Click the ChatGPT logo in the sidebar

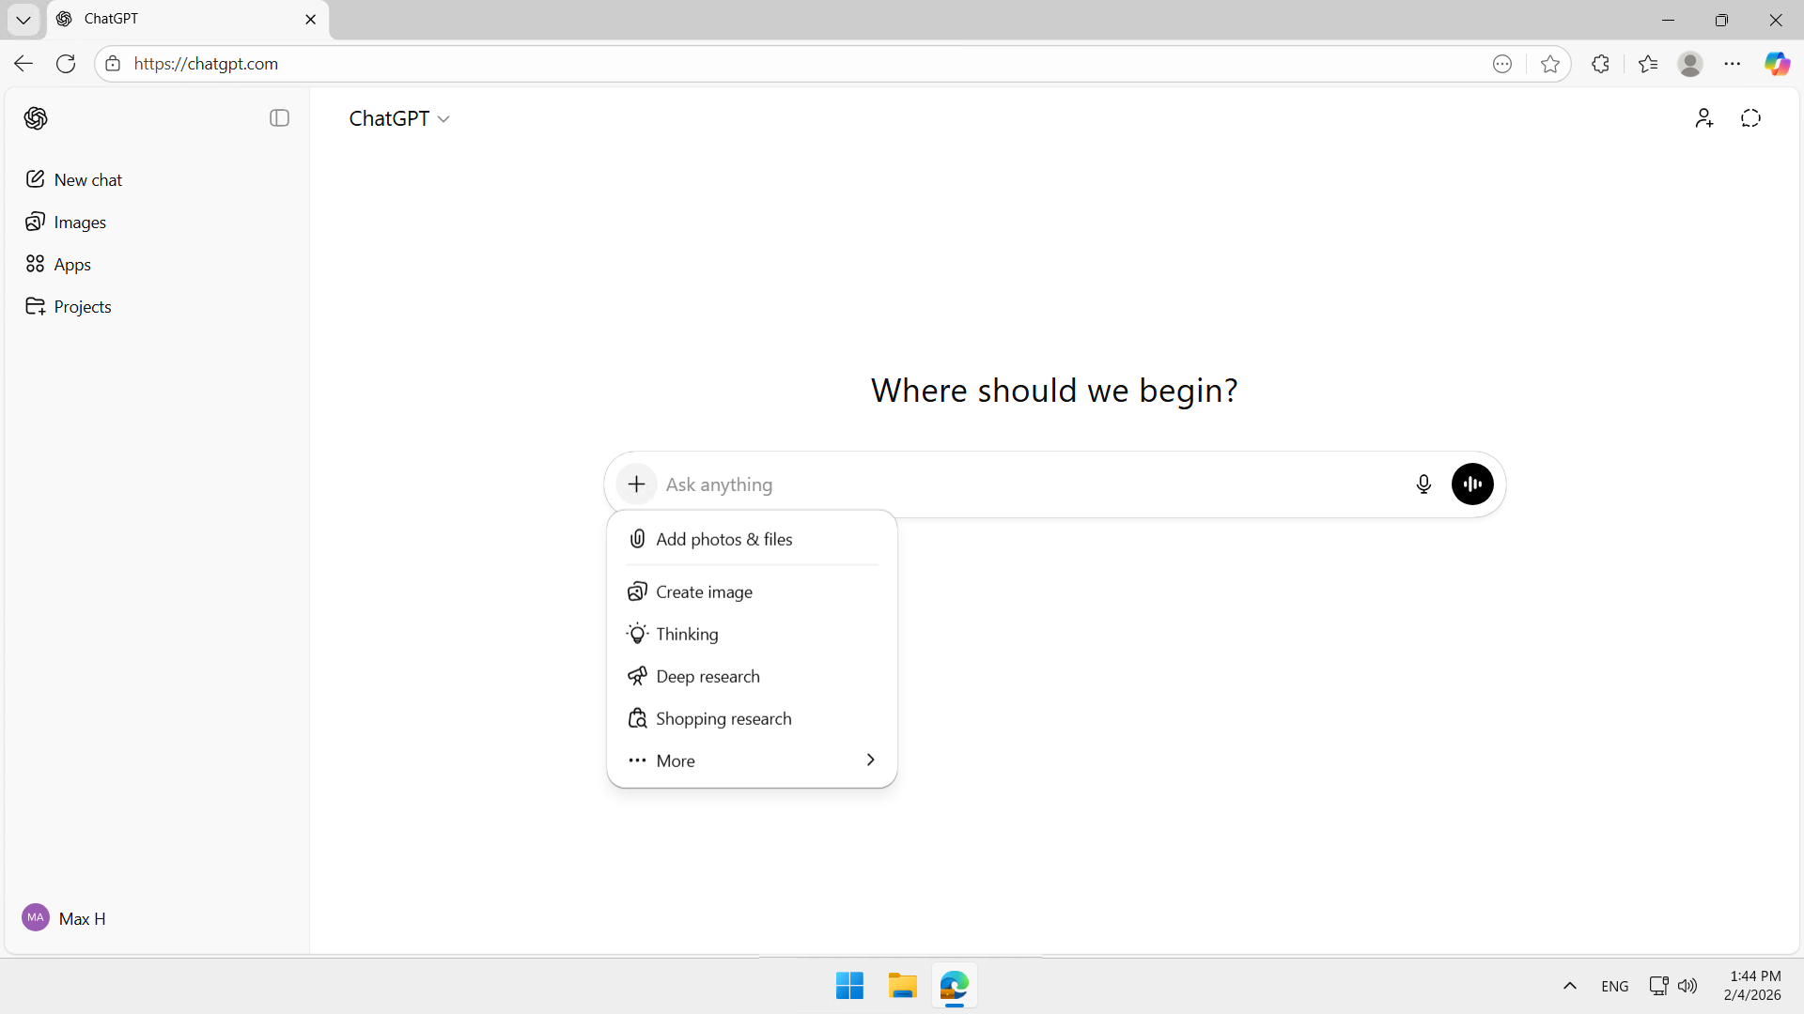pos(37,118)
